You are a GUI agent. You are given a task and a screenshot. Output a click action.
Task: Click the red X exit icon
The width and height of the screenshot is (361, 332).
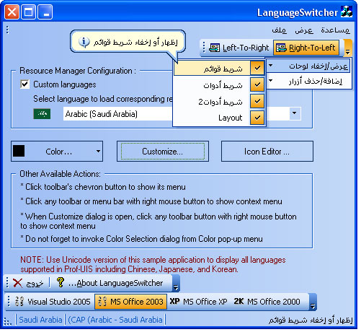[17, 283]
